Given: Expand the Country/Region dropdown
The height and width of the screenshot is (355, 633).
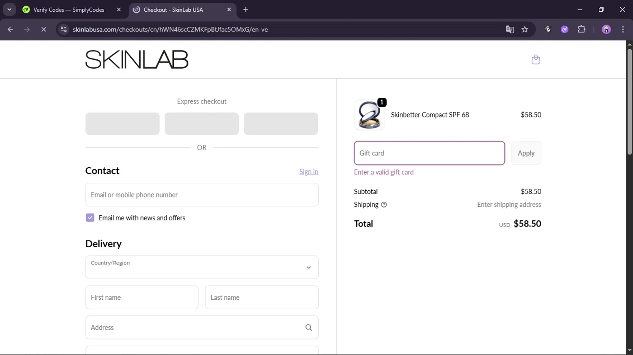Looking at the screenshot, I should (202, 267).
